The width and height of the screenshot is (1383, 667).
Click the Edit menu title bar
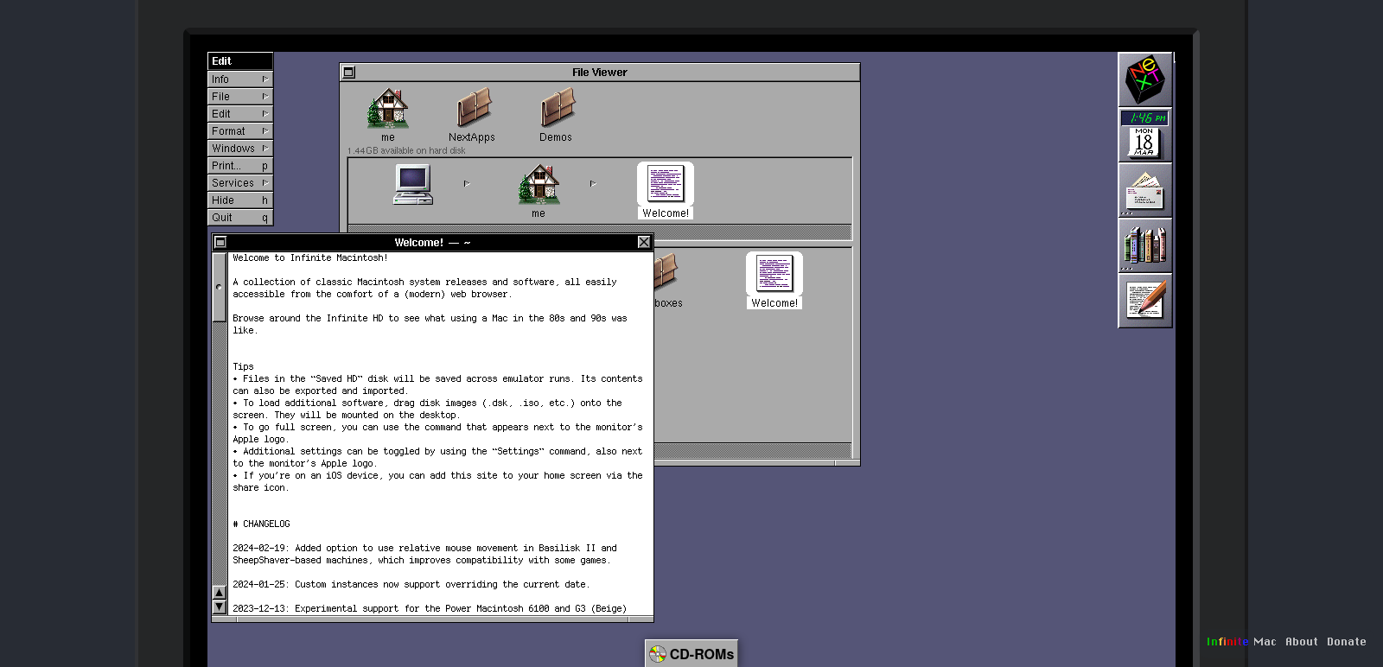(x=240, y=61)
